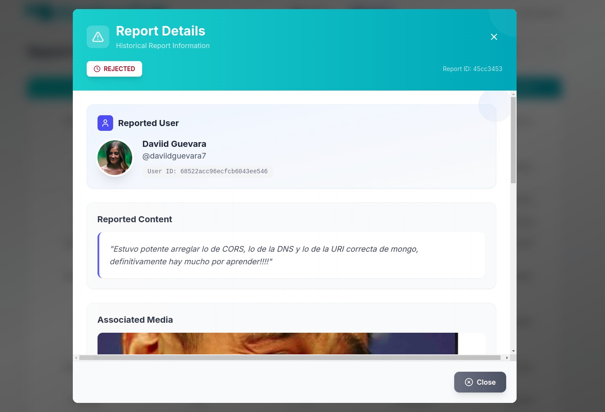Click the clock icon in the REJECTED badge
The width and height of the screenshot is (605, 412).
[97, 69]
